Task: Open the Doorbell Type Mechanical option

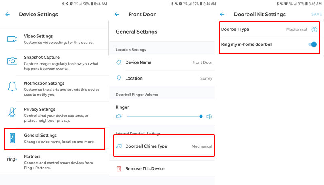Action: [296, 30]
